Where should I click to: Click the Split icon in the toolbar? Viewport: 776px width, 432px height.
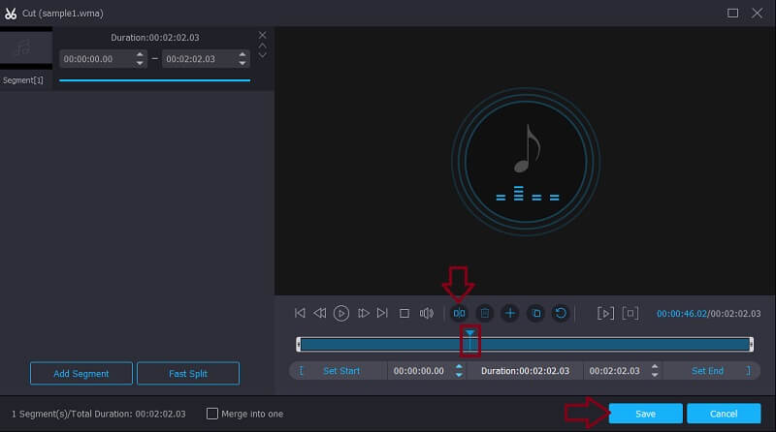pos(459,313)
